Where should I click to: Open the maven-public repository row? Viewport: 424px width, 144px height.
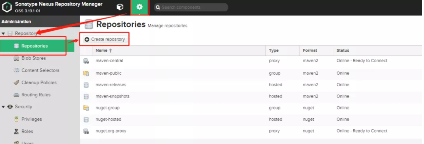click(x=251, y=73)
